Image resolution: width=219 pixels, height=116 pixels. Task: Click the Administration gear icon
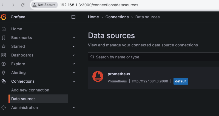click(x=4, y=108)
